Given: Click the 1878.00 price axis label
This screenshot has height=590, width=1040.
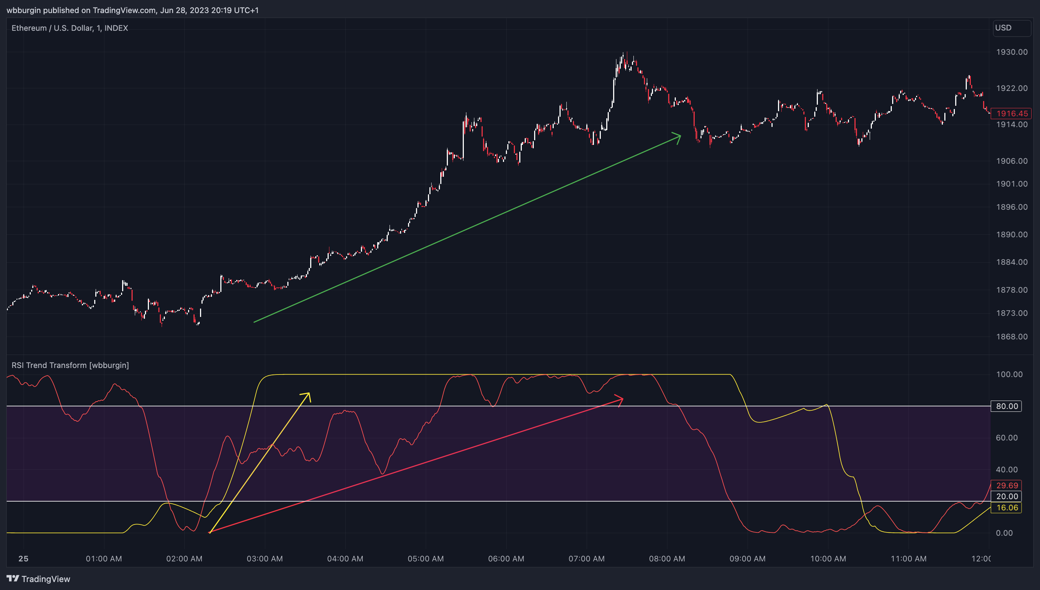Looking at the screenshot, I should [x=1012, y=290].
